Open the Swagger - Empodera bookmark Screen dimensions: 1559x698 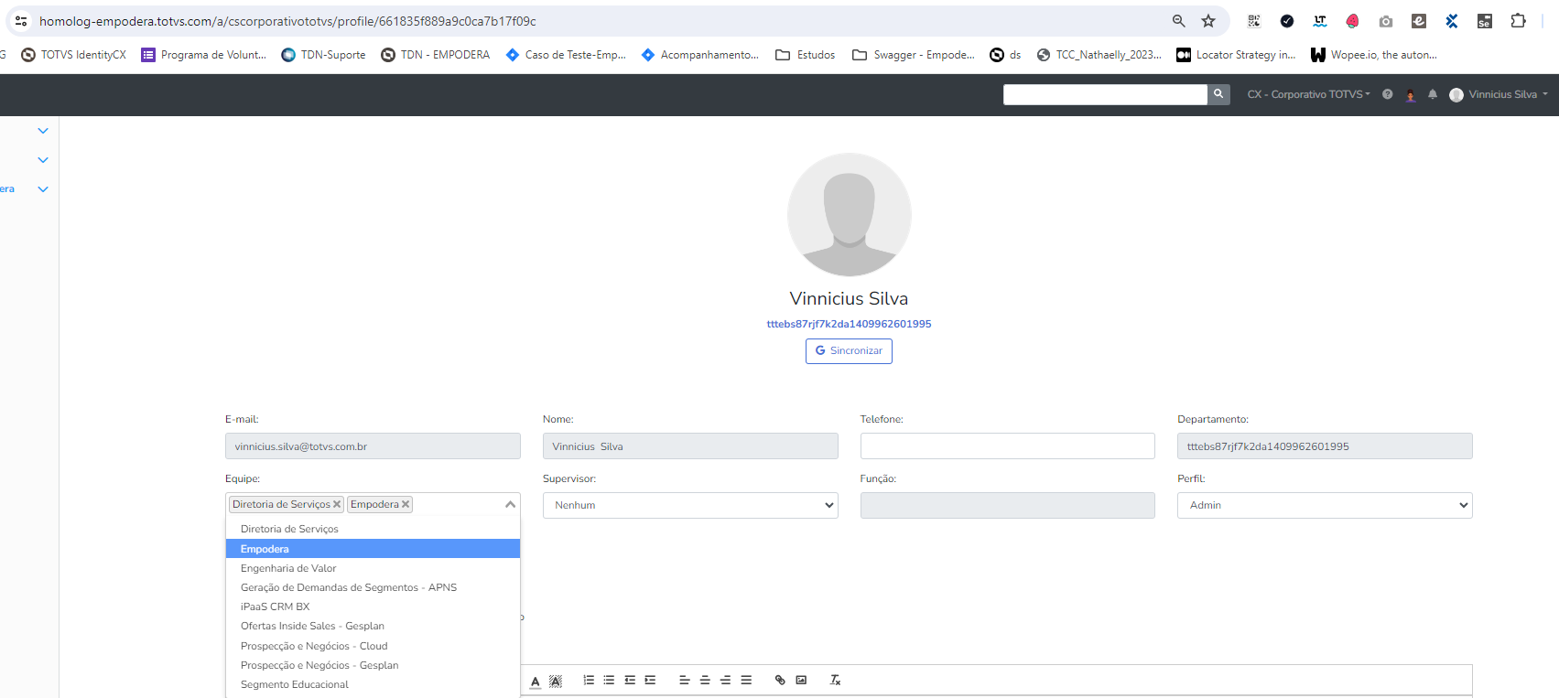914,55
